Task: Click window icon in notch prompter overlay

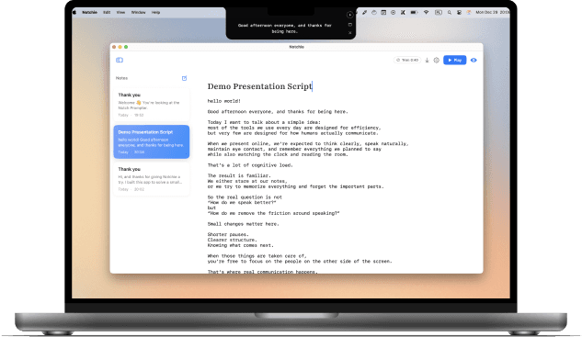Action: [349, 25]
